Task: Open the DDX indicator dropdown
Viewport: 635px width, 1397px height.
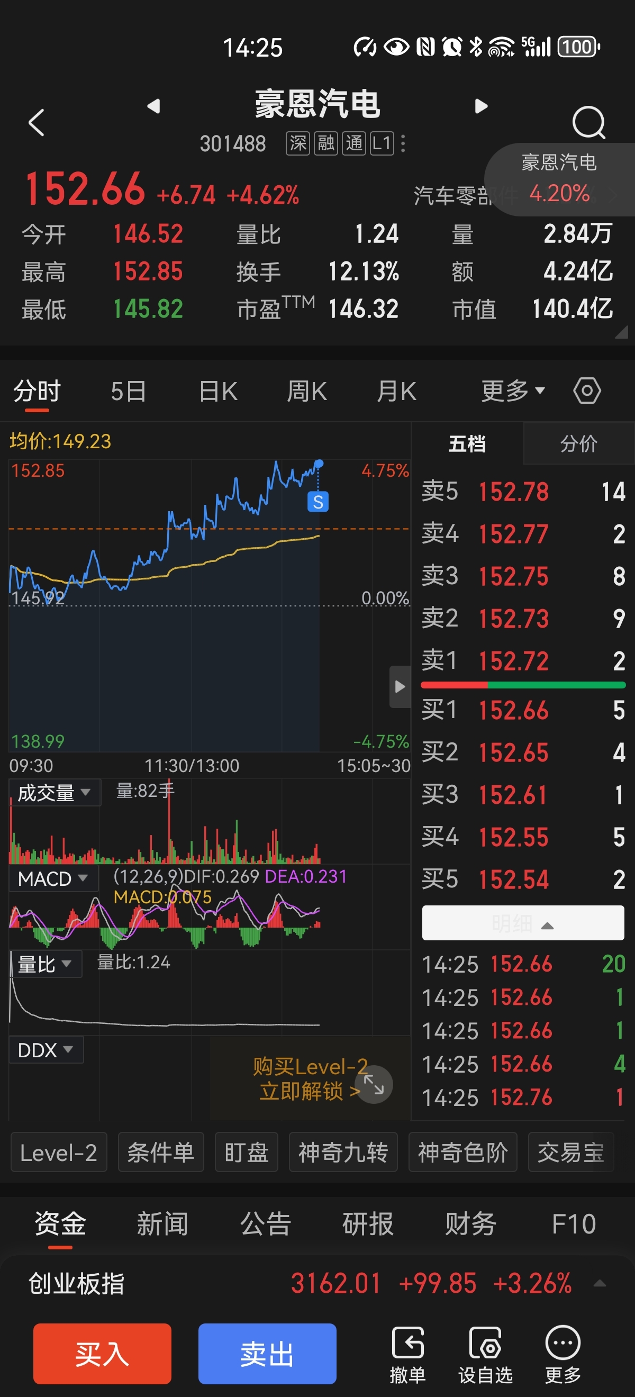Action: [x=46, y=1050]
